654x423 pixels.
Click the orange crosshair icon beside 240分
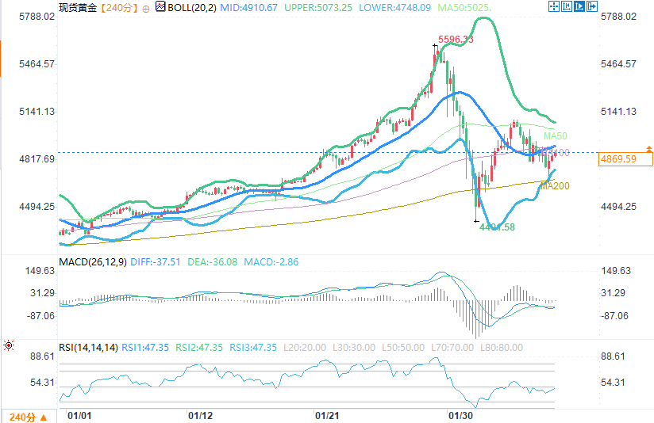pyautogui.click(x=145, y=8)
